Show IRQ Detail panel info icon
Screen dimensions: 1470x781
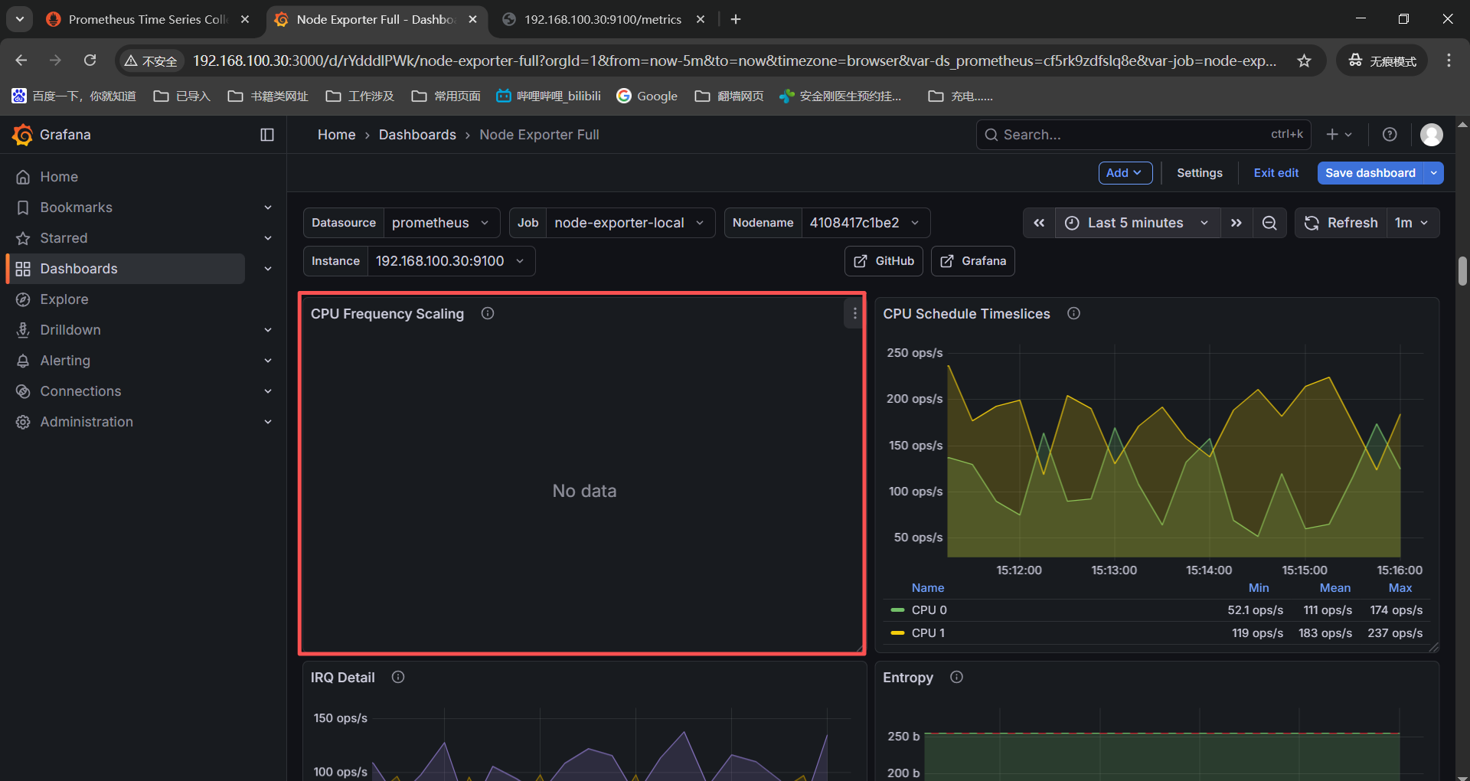click(398, 677)
